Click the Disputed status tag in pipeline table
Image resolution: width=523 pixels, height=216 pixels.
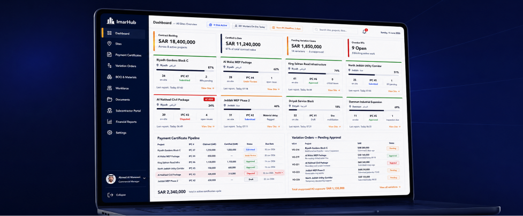[251, 173]
